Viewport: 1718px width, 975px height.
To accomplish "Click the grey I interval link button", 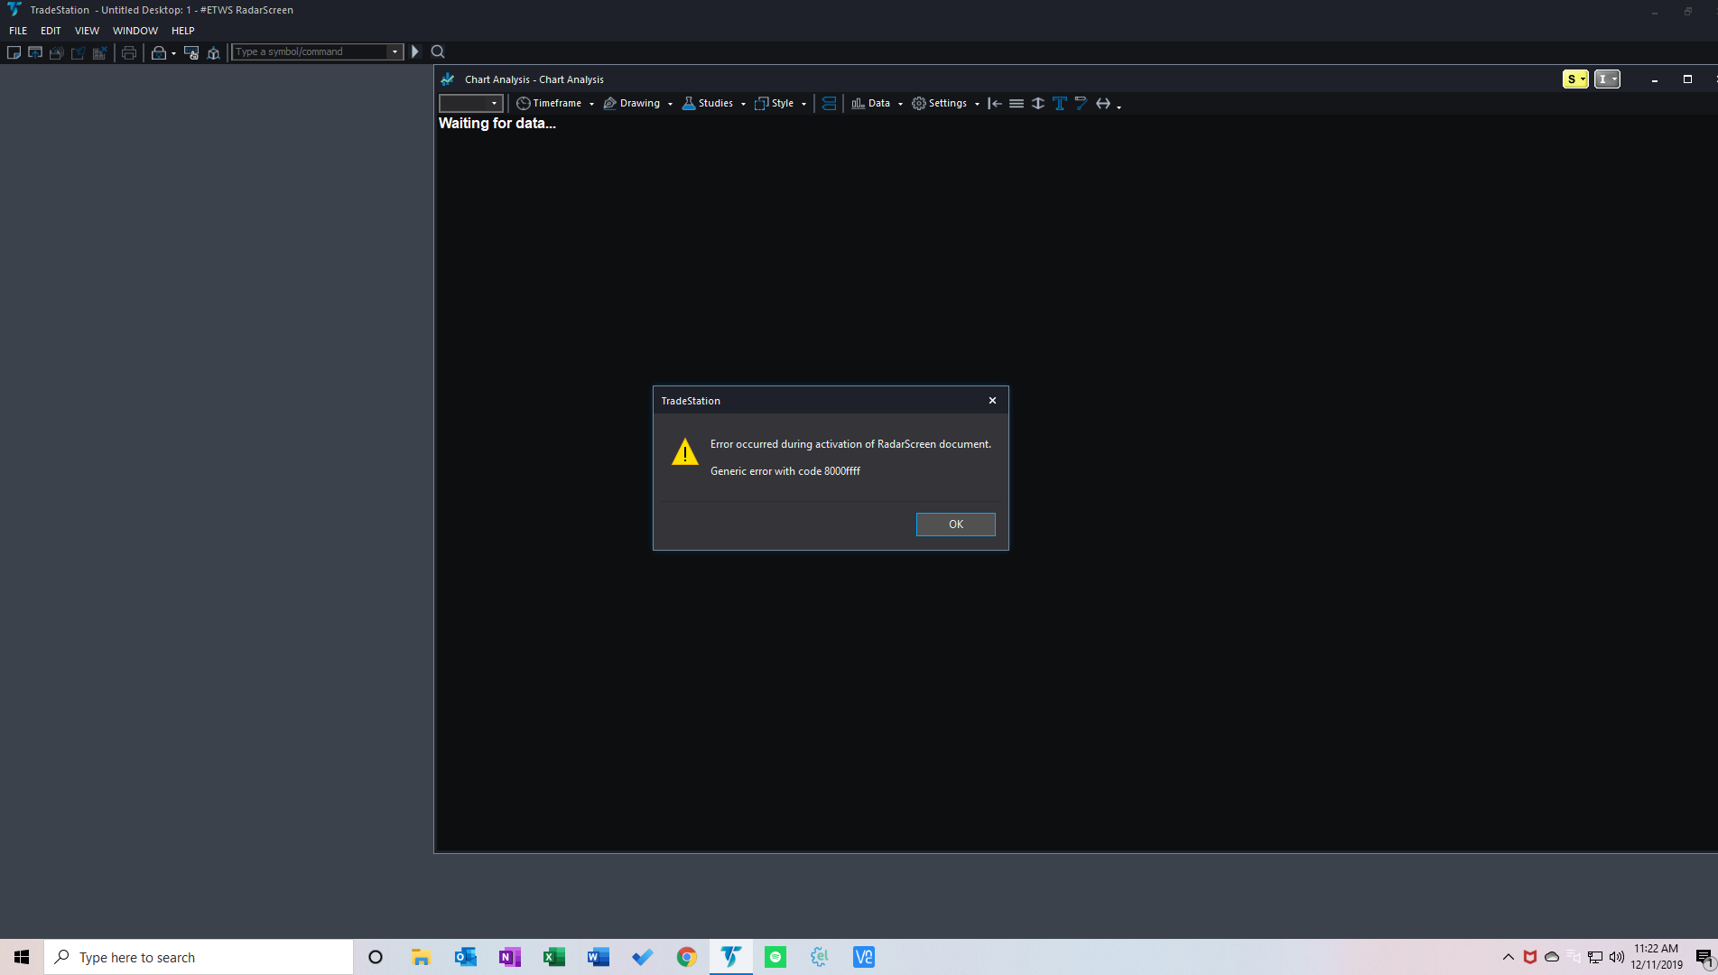I will [1607, 79].
